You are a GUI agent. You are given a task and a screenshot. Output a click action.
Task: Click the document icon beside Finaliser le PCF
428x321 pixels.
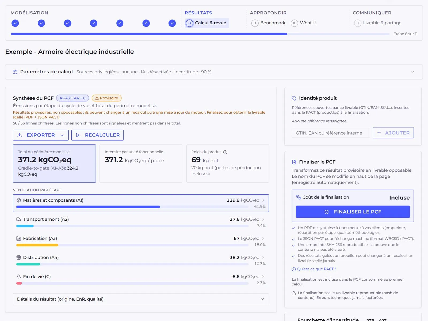(x=294, y=162)
